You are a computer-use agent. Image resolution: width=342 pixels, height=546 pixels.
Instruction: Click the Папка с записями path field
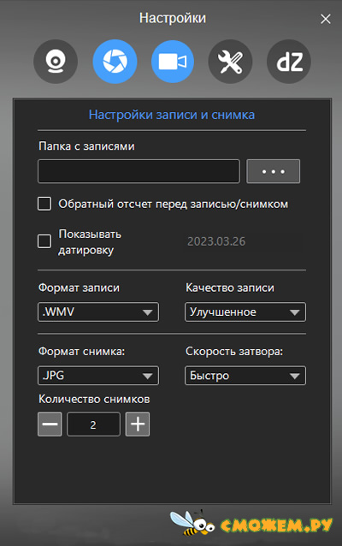point(139,171)
